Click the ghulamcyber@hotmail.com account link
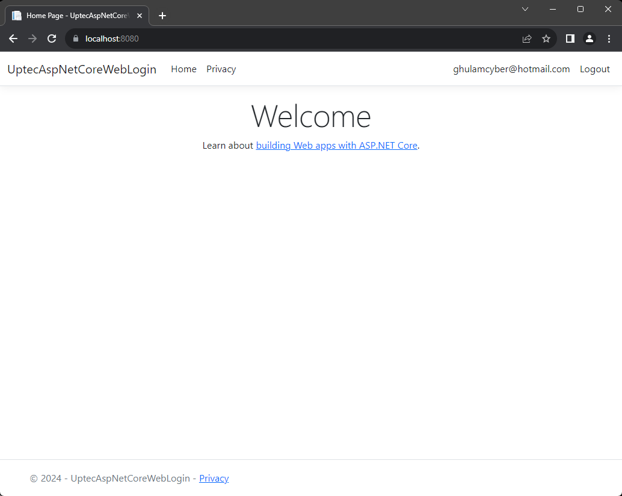Screen dimensions: 622x496 coord(511,69)
